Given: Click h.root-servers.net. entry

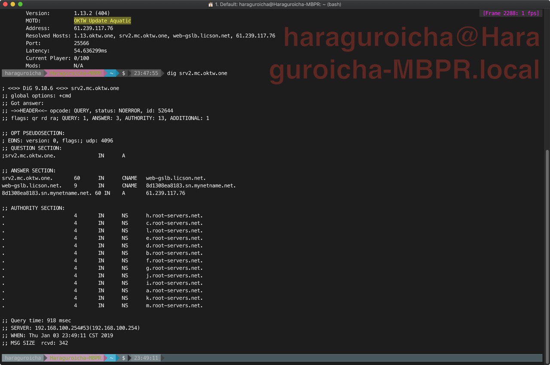Looking at the screenshot, I should [x=174, y=216].
